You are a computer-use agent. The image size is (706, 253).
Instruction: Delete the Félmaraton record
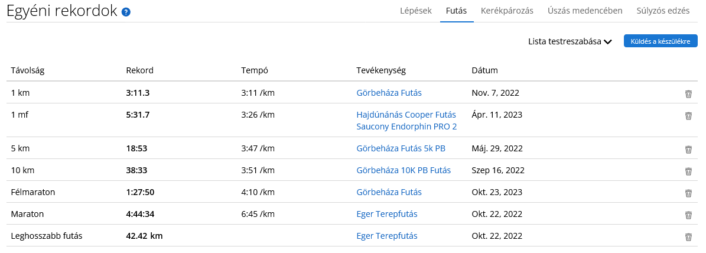click(688, 193)
